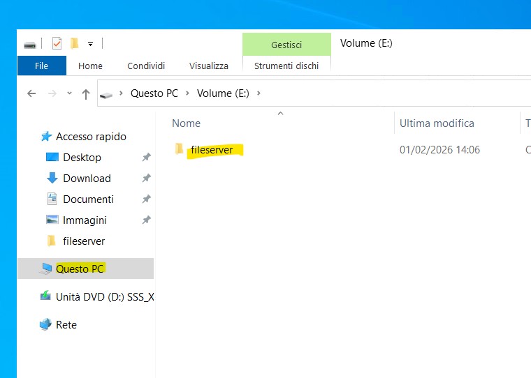The image size is (531, 378).
Task: Click the Properties icon in quick access toolbar
Action: (x=57, y=44)
